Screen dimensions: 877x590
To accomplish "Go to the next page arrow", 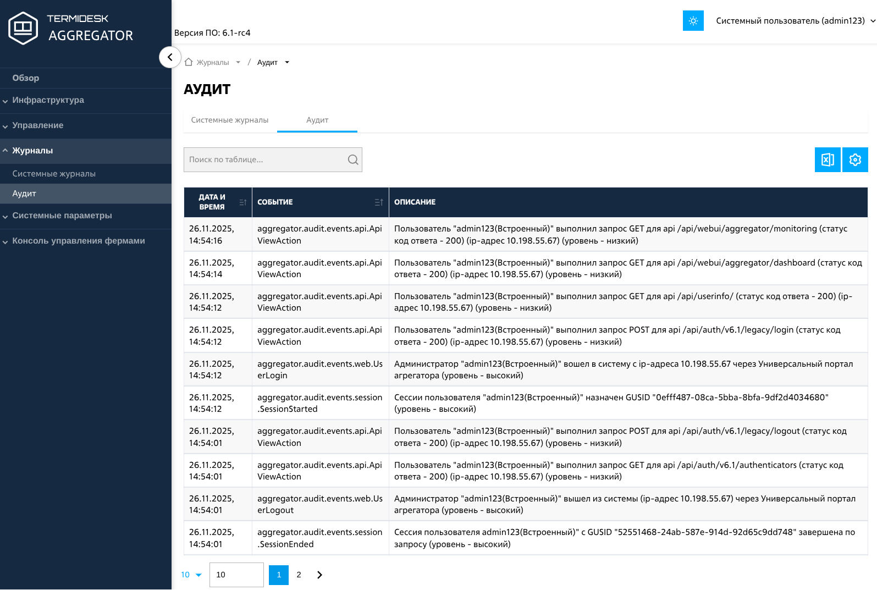I will coord(319,575).
